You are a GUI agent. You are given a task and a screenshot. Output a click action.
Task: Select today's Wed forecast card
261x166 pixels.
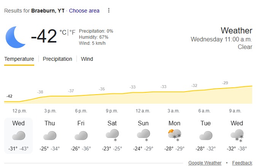[x=18, y=135]
